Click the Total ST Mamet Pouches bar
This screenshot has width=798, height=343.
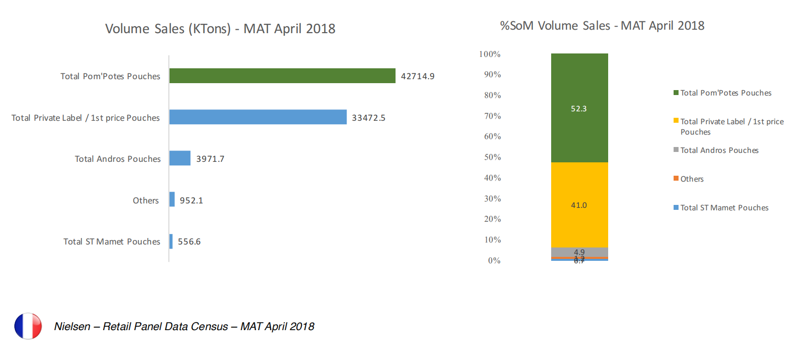171,241
